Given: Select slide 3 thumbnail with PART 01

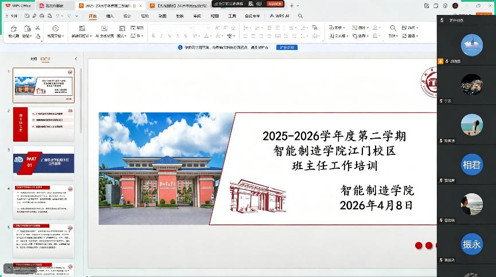Looking at the screenshot, I should [x=44, y=161].
